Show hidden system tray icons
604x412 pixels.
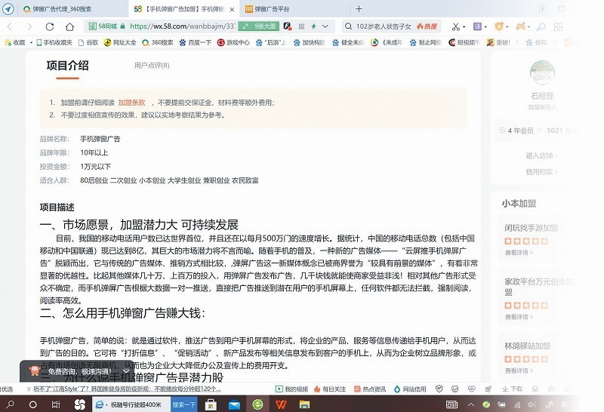pos(470,404)
